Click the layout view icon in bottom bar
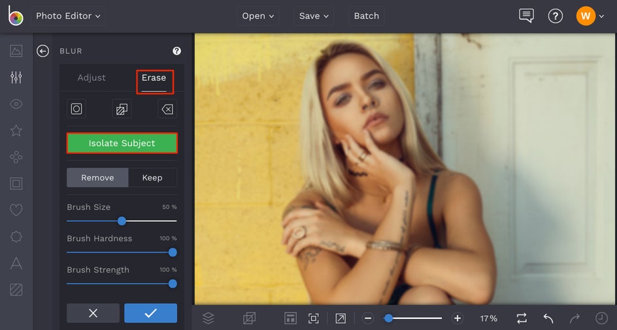 (x=290, y=318)
